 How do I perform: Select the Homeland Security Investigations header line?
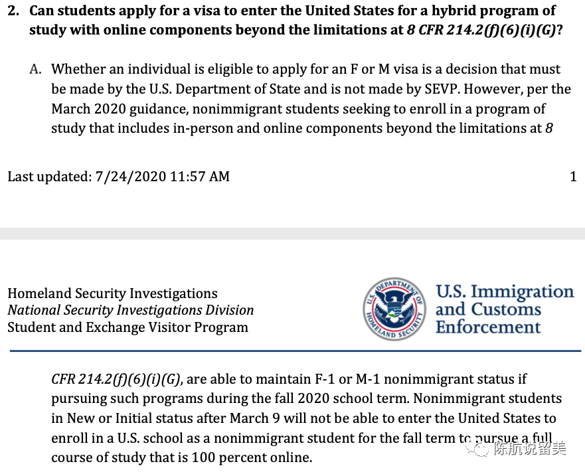tap(112, 293)
